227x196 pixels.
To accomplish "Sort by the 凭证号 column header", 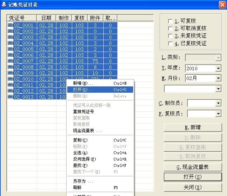I will click(x=22, y=18).
